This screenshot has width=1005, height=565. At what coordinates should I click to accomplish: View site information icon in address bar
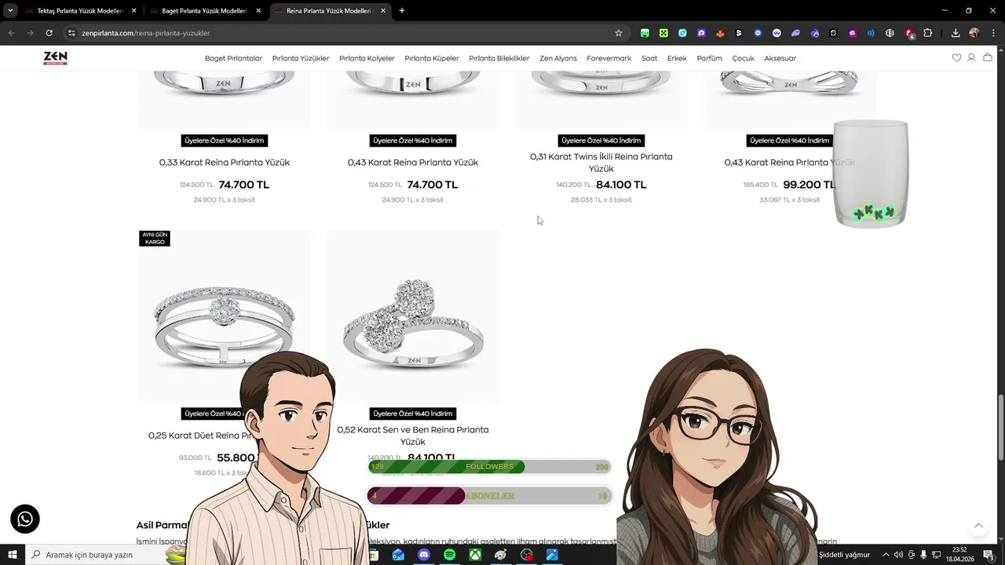(x=71, y=33)
